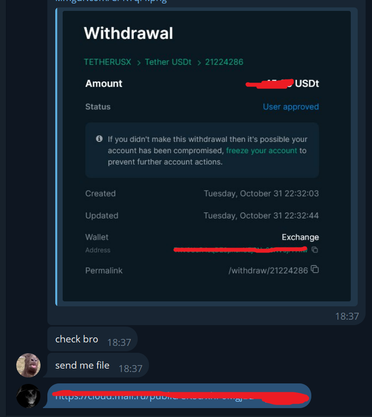The height and width of the screenshot is (417, 372).
Task: Copy the permalink icon
Action: pos(315,269)
